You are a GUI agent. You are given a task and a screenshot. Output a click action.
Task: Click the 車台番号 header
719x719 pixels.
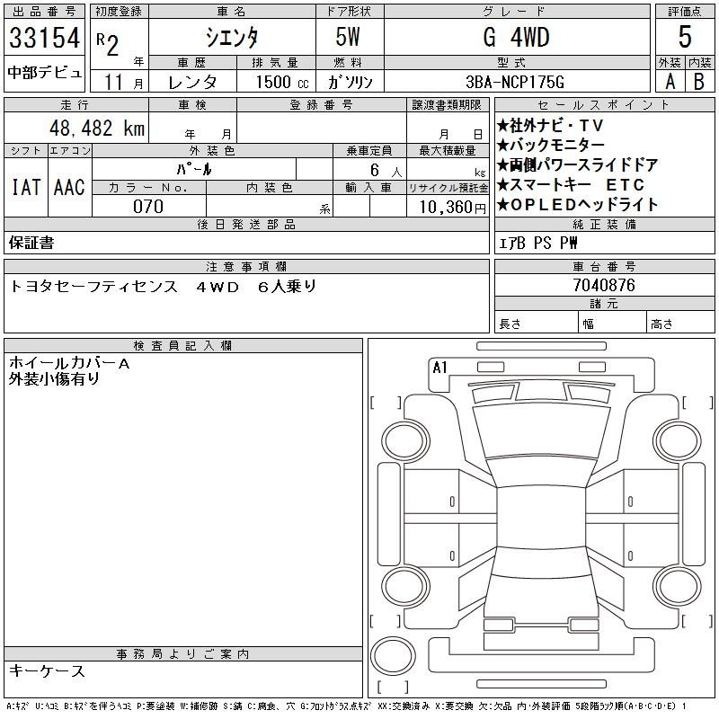604,266
